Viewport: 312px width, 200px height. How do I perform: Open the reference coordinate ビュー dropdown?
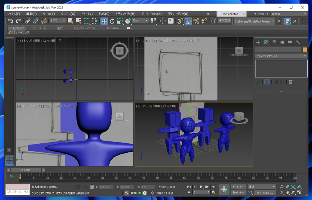pyautogui.click(x=140, y=21)
